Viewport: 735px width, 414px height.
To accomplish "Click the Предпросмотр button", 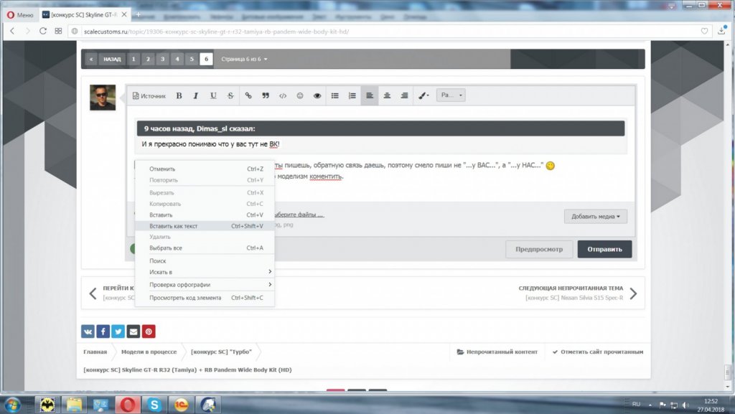I will 538,249.
